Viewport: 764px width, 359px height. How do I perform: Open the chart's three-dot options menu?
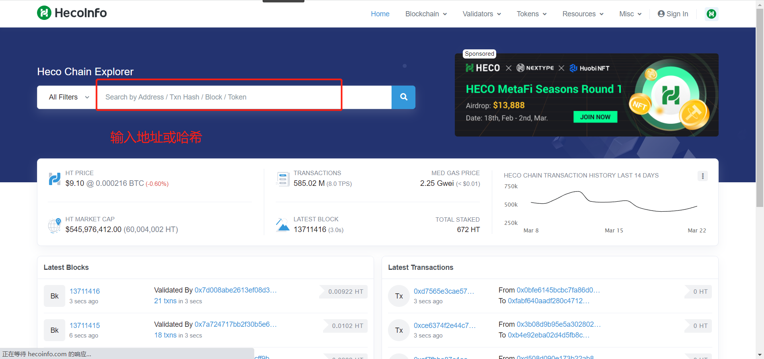(702, 176)
